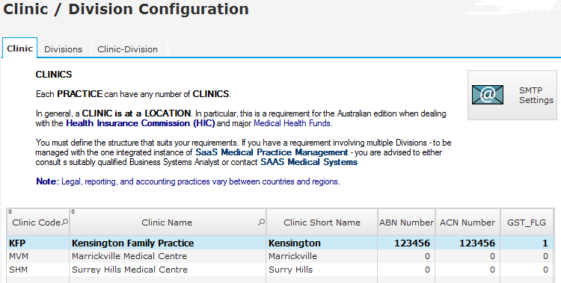This screenshot has width=561, height=283.
Task: Click the Clinic Code column search magnifier
Action: click(x=65, y=223)
